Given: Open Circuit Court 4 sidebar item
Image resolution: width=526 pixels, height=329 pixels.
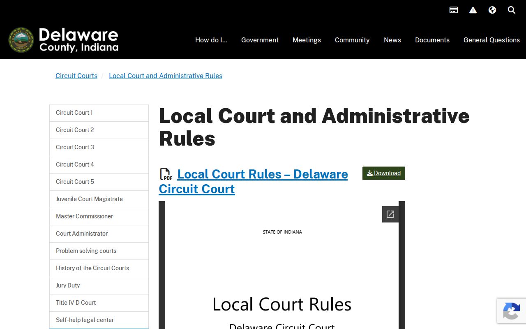Looking at the screenshot, I should tap(99, 164).
